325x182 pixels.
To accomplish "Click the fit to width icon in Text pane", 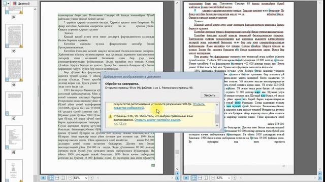I will tap(200, 177).
